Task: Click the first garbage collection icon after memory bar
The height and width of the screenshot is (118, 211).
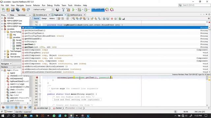Action: click(x=107, y=10)
